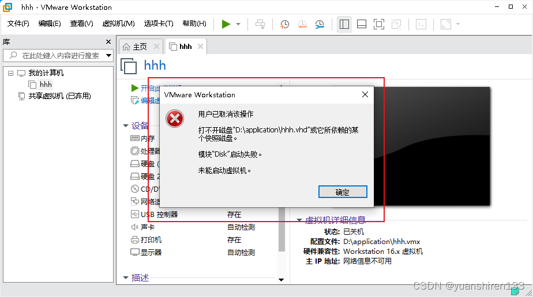Image resolution: width=533 pixels, height=297 pixels.
Task: Click the red error icon in dialog
Action: [x=175, y=119]
